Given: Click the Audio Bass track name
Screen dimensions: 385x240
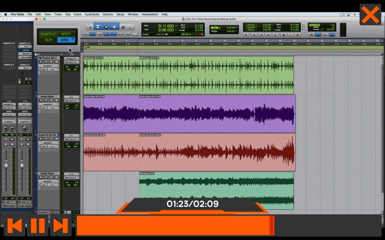Looking at the screenshot, I should [x=47, y=96].
